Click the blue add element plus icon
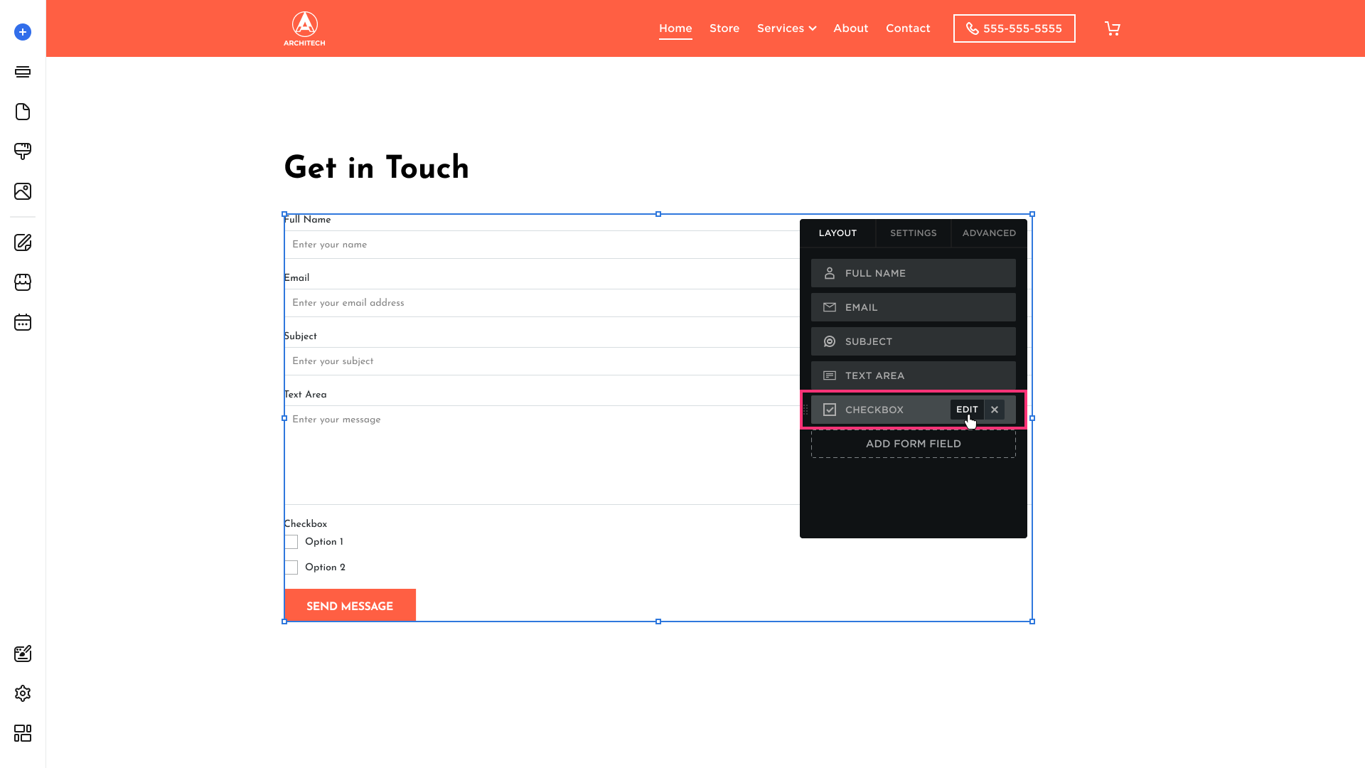Viewport: 1365px width, 768px height. [x=23, y=32]
